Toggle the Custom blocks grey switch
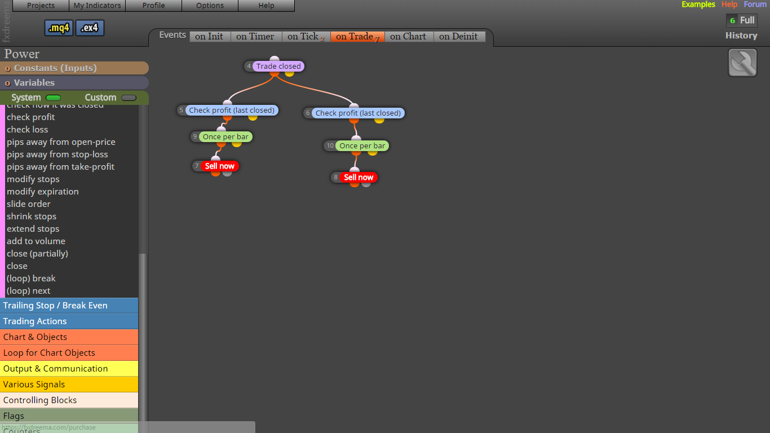Viewport: 770px width, 433px height. [x=129, y=98]
